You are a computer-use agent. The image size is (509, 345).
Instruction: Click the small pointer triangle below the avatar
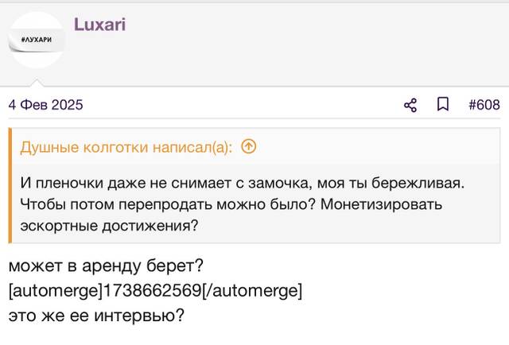[x=37, y=83]
